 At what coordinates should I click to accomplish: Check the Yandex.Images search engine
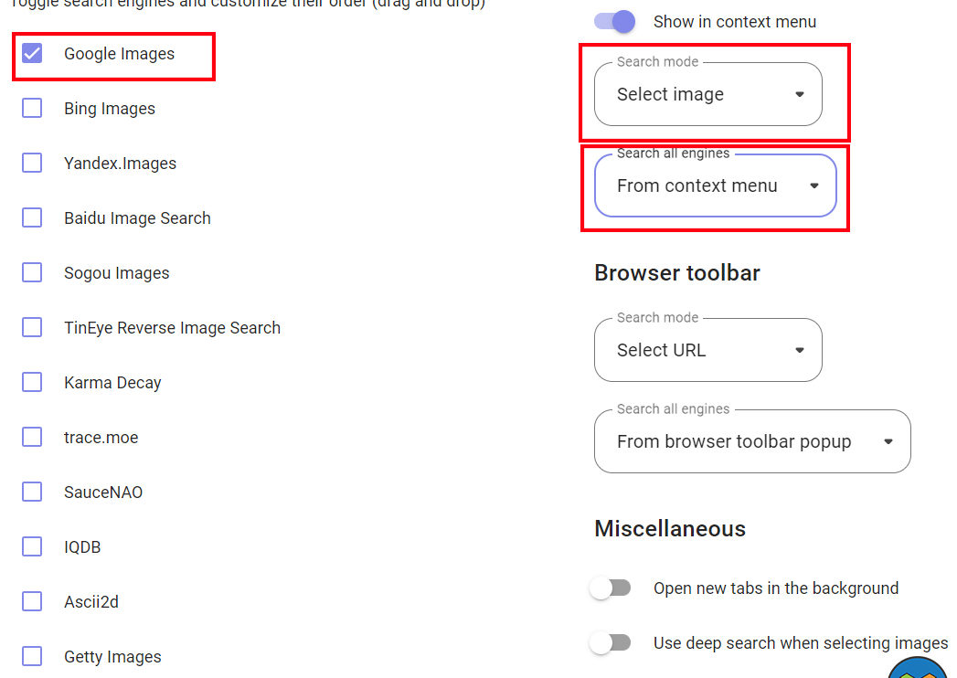pyautogui.click(x=32, y=164)
